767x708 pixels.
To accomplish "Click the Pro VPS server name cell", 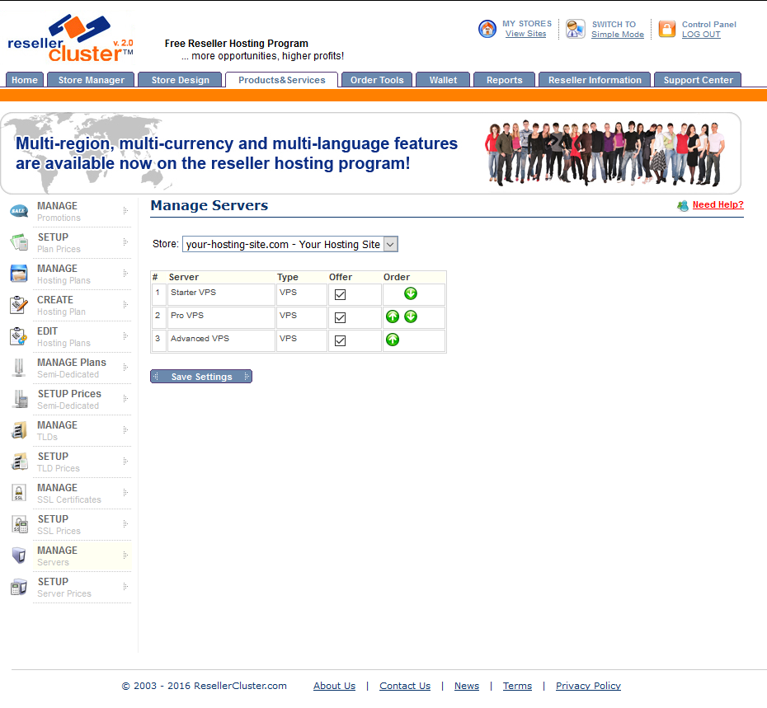I will click(x=220, y=318).
